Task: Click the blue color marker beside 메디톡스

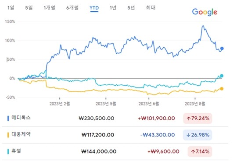Action: click(x=8, y=119)
